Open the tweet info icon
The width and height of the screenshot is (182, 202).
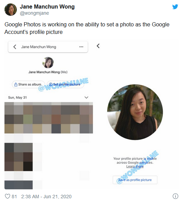tap(175, 196)
